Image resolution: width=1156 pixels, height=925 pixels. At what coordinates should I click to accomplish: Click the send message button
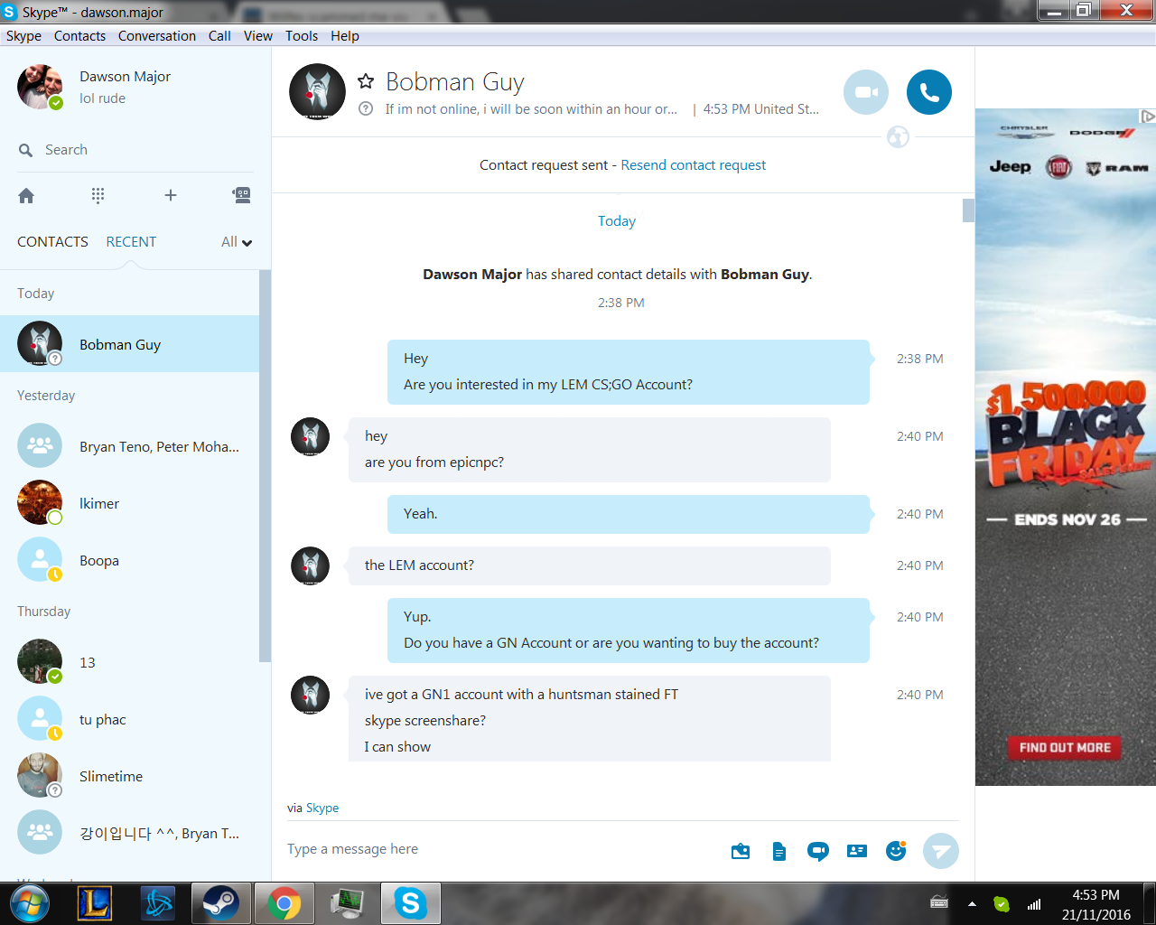(941, 851)
